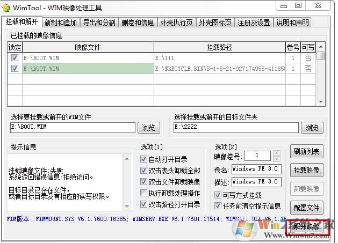The image size is (338, 243).
Task: Decrease the 映像卷号 spinner value
Action: pyautogui.click(x=277, y=159)
